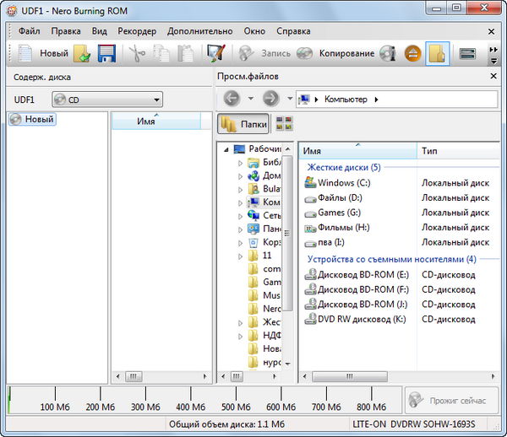Open the Дополнительно menu
Screen dimensions: 507x437
(199, 31)
